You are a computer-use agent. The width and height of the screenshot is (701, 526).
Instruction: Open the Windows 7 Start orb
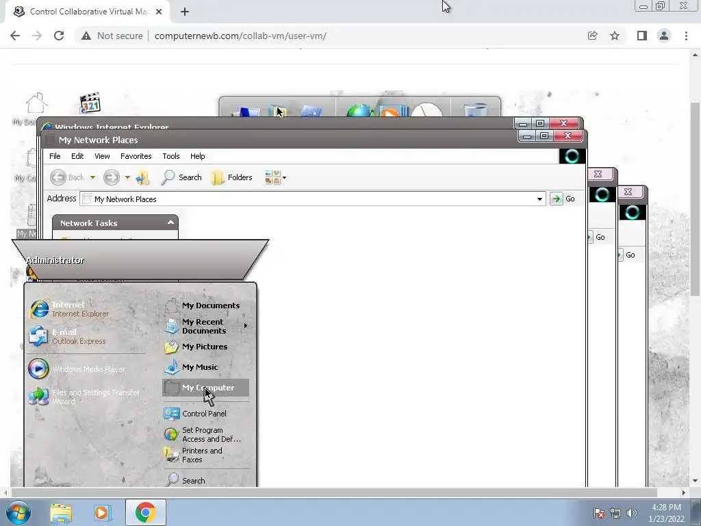[x=18, y=512]
